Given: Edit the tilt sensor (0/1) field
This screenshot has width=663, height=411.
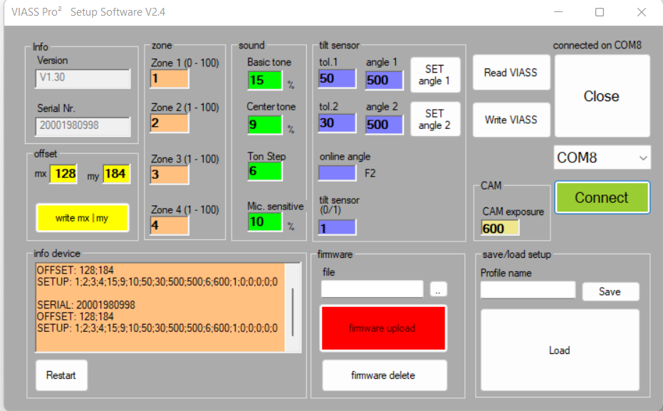Looking at the screenshot, I should (337, 227).
